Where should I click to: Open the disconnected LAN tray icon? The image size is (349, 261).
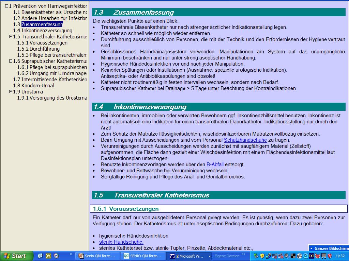[281, 256]
